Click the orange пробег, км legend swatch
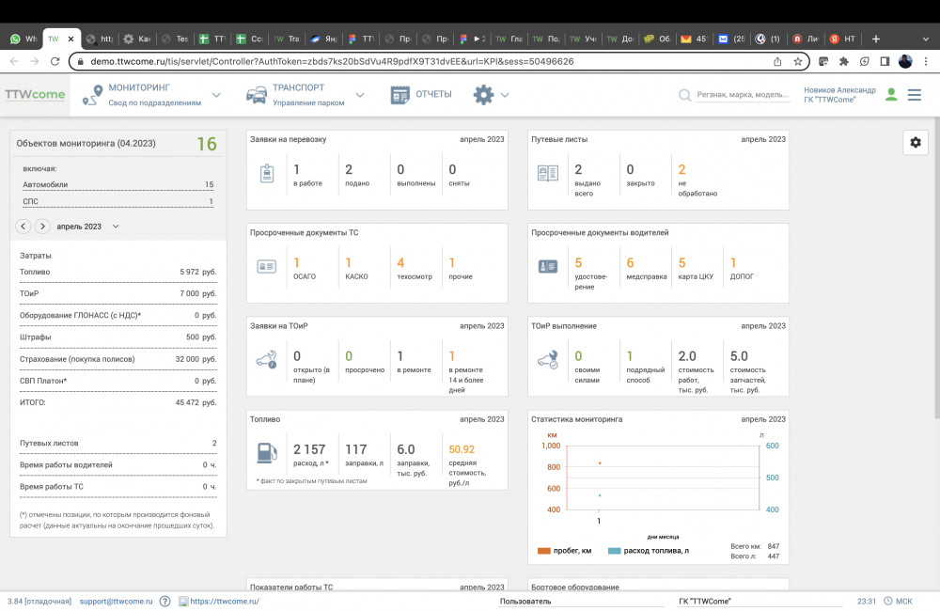Screen dimensions: 940x611 tap(544, 551)
